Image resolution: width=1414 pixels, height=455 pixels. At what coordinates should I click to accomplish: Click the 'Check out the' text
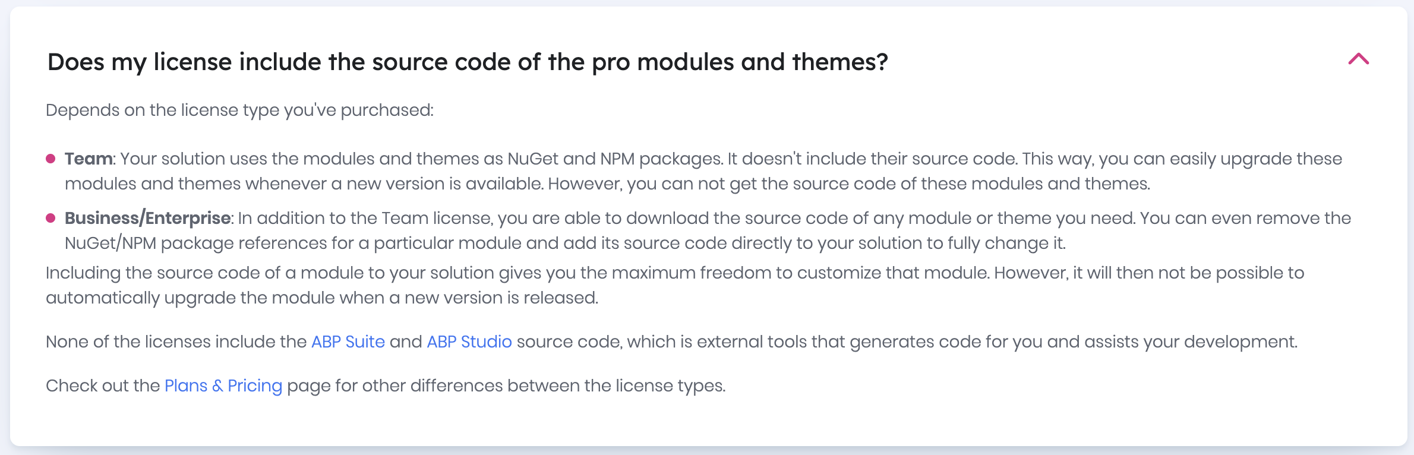coord(103,386)
